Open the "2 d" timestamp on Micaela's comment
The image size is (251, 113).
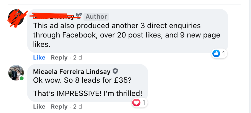pos(77,107)
